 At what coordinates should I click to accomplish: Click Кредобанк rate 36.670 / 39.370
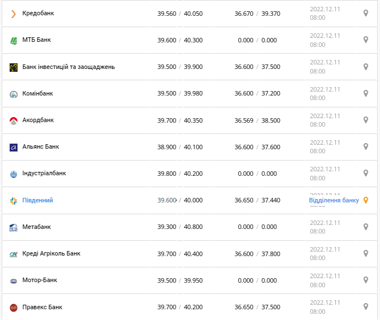tap(257, 14)
